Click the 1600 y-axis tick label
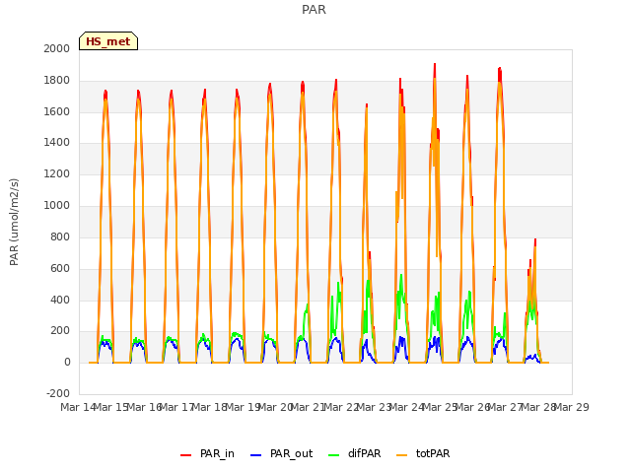The width and height of the screenshot is (631, 473). (x=57, y=111)
